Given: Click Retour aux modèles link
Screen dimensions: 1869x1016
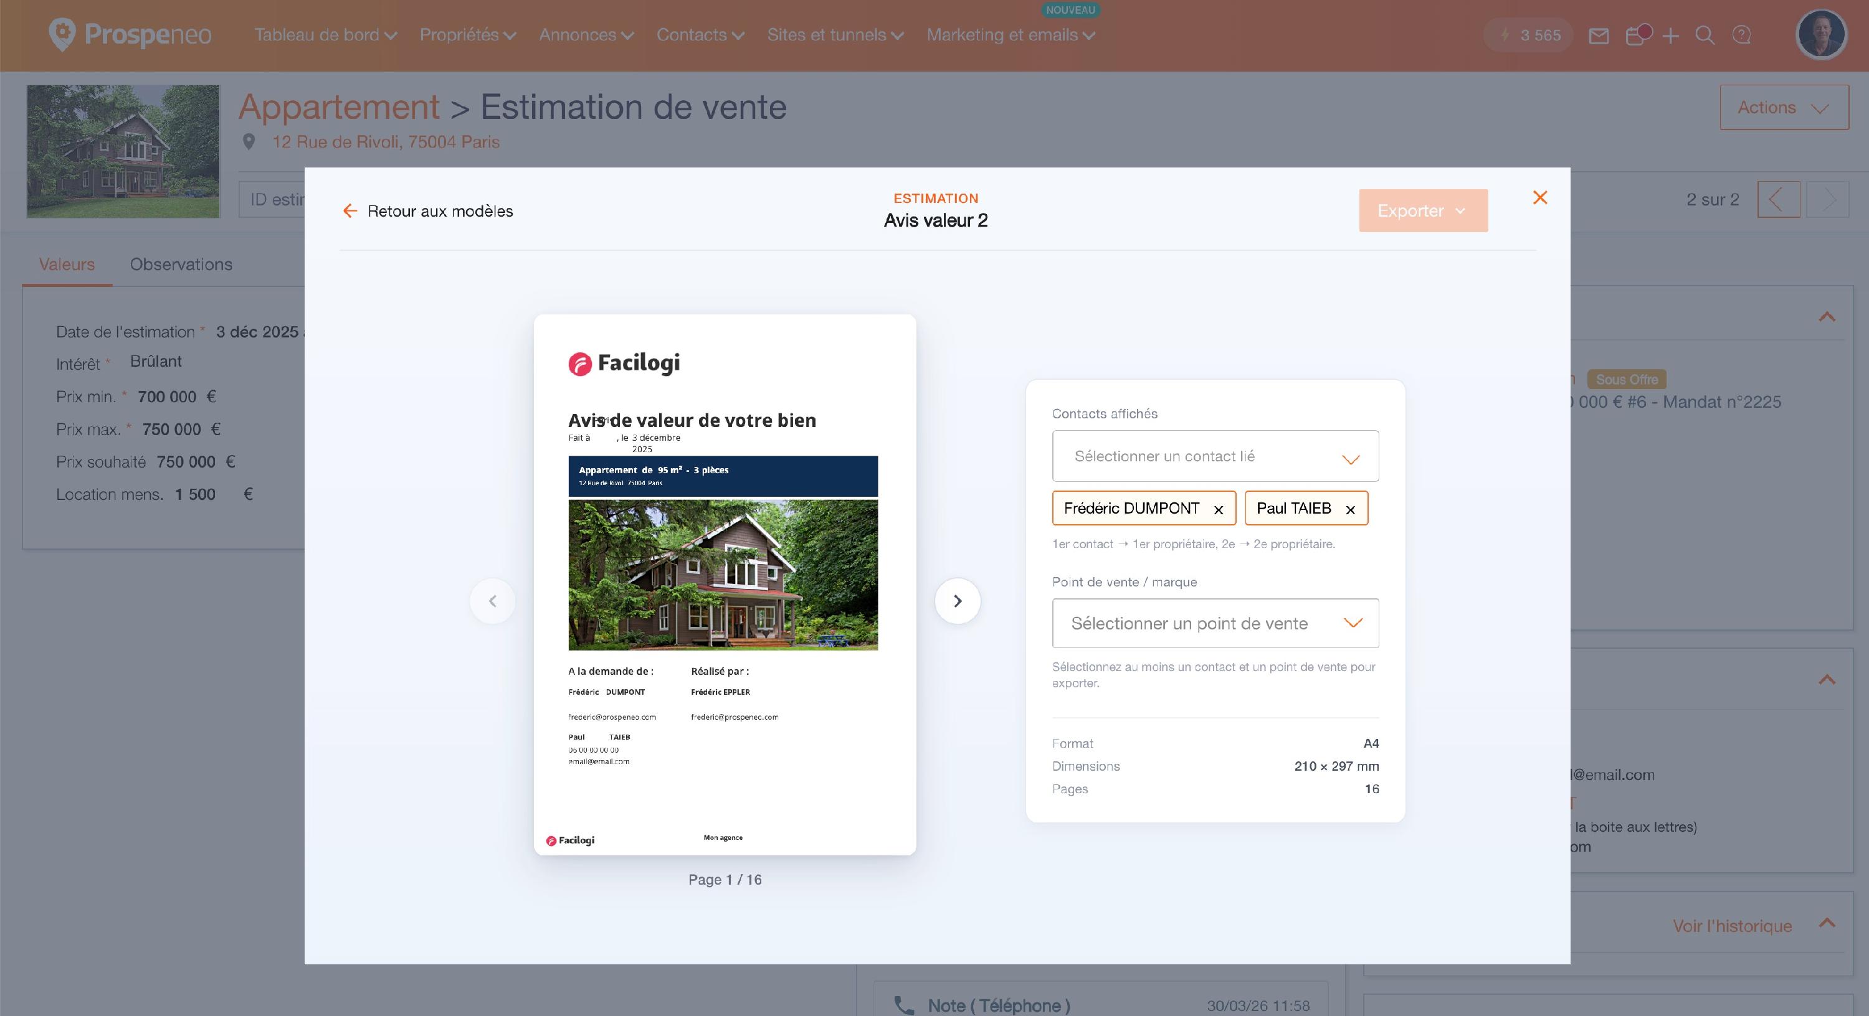Looking at the screenshot, I should pyautogui.click(x=428, y=211).
